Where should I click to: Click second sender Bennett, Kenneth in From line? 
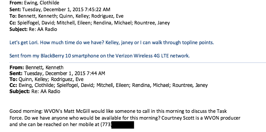44,67
